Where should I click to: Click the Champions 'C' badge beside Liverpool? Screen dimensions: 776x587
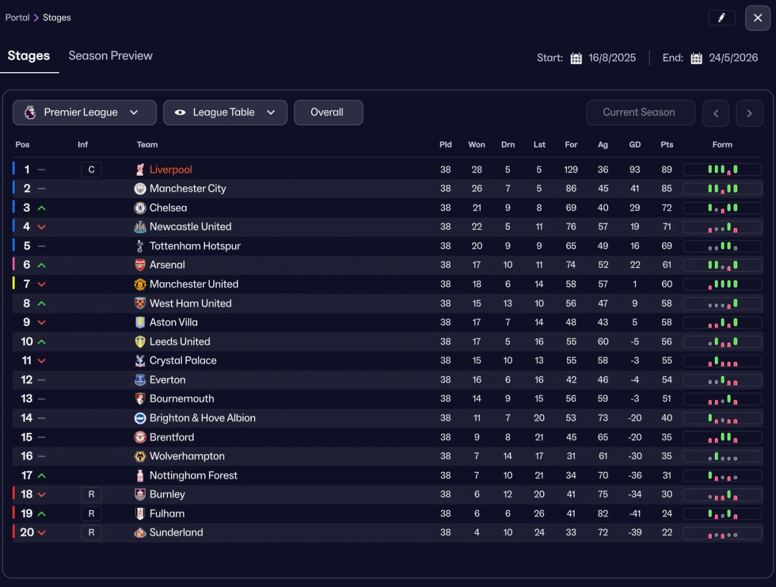(x=91, y=170)
